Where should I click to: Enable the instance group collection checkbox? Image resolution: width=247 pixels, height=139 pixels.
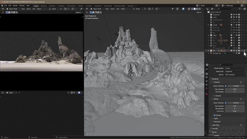click(x=231, y=20)
